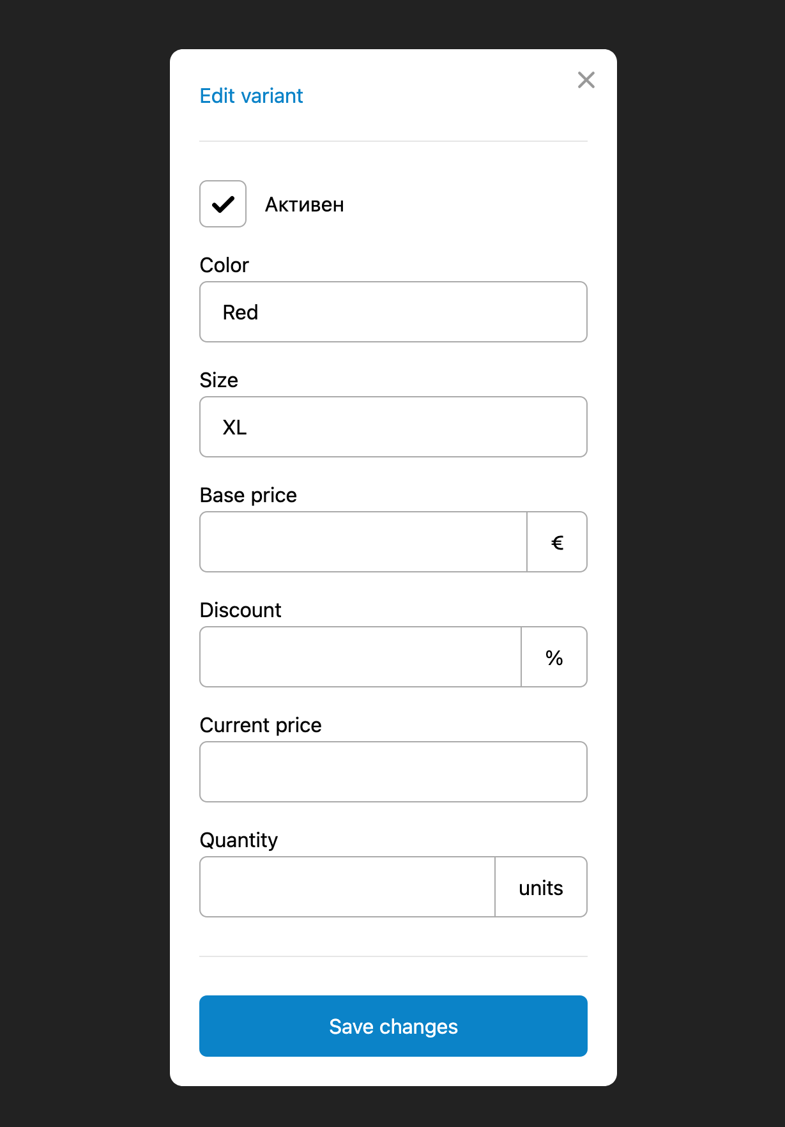Click the percent sign addon

pyautogui.click(x=554, y=657)
